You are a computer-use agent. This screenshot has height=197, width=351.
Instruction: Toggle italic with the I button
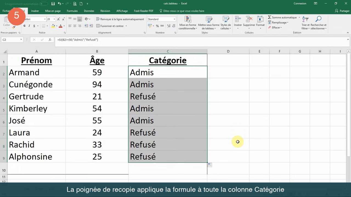(29, 26)
